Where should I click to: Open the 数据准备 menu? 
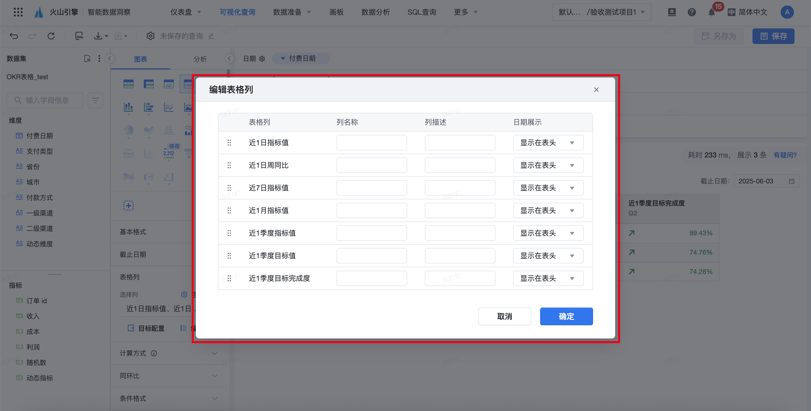292,12
